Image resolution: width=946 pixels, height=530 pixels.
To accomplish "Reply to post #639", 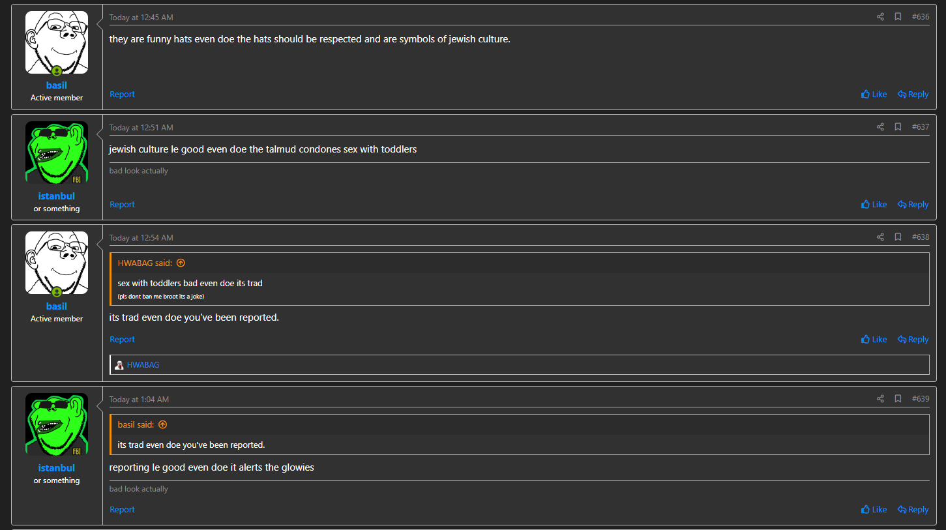I will click(x=913, y=510).
